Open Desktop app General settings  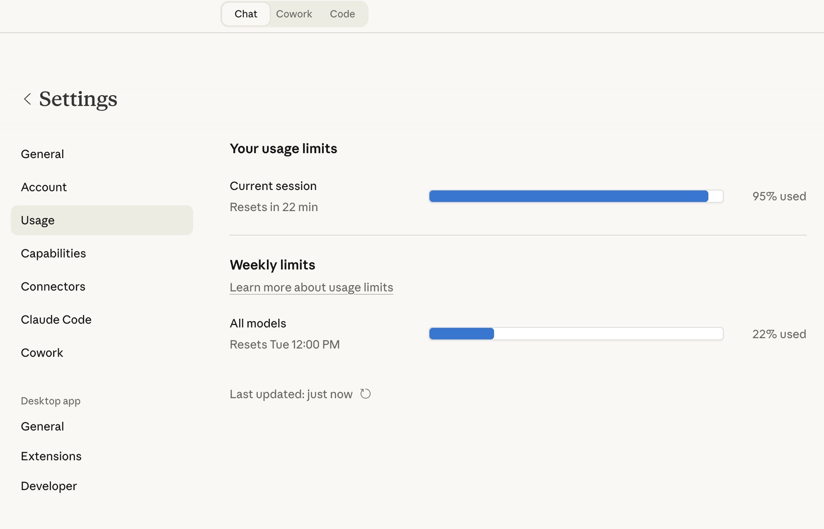coord(42,426)
